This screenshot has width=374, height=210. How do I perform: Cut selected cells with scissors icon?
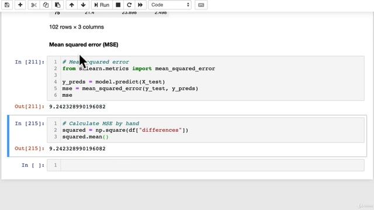34,5
